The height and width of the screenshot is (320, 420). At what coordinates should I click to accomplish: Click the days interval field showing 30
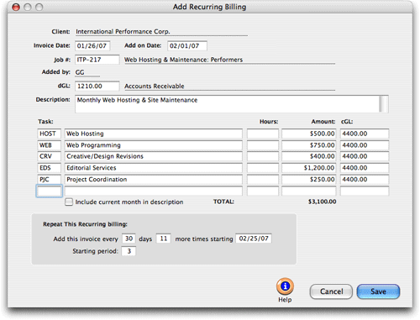(129, 239)
